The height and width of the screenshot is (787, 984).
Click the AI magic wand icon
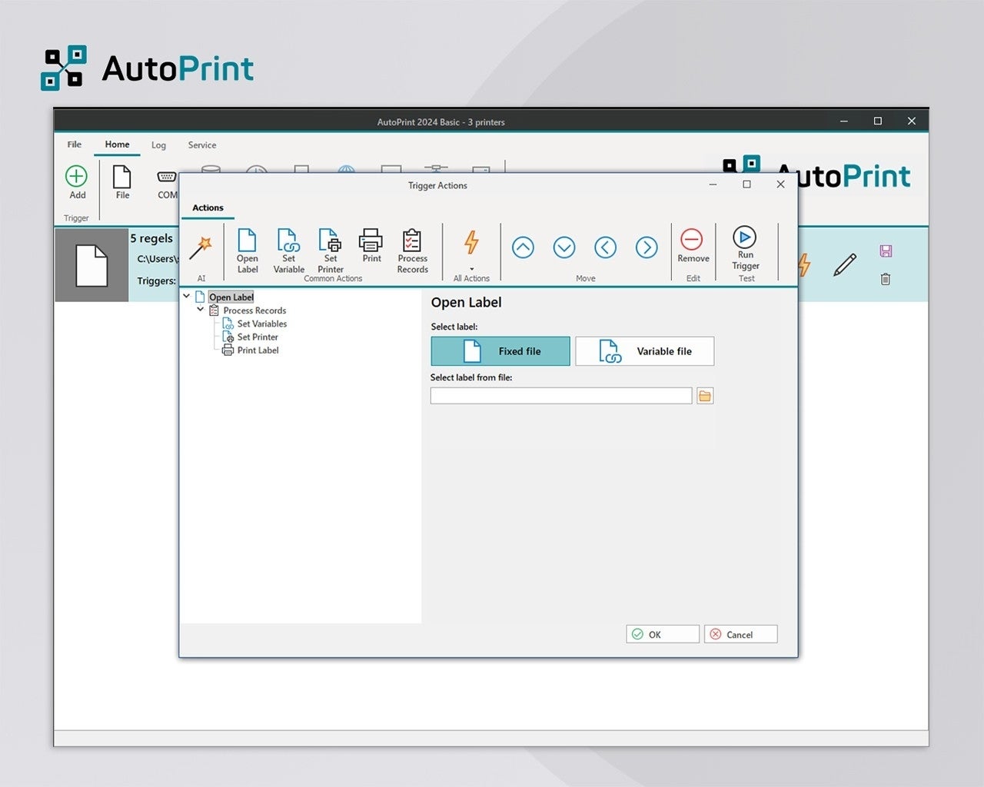pyautogui.click(x=201, y=248)
